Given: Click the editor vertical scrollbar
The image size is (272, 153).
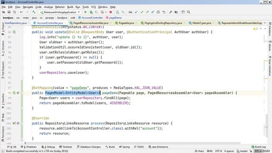Looking at the screenshot, I should point(266,126).
